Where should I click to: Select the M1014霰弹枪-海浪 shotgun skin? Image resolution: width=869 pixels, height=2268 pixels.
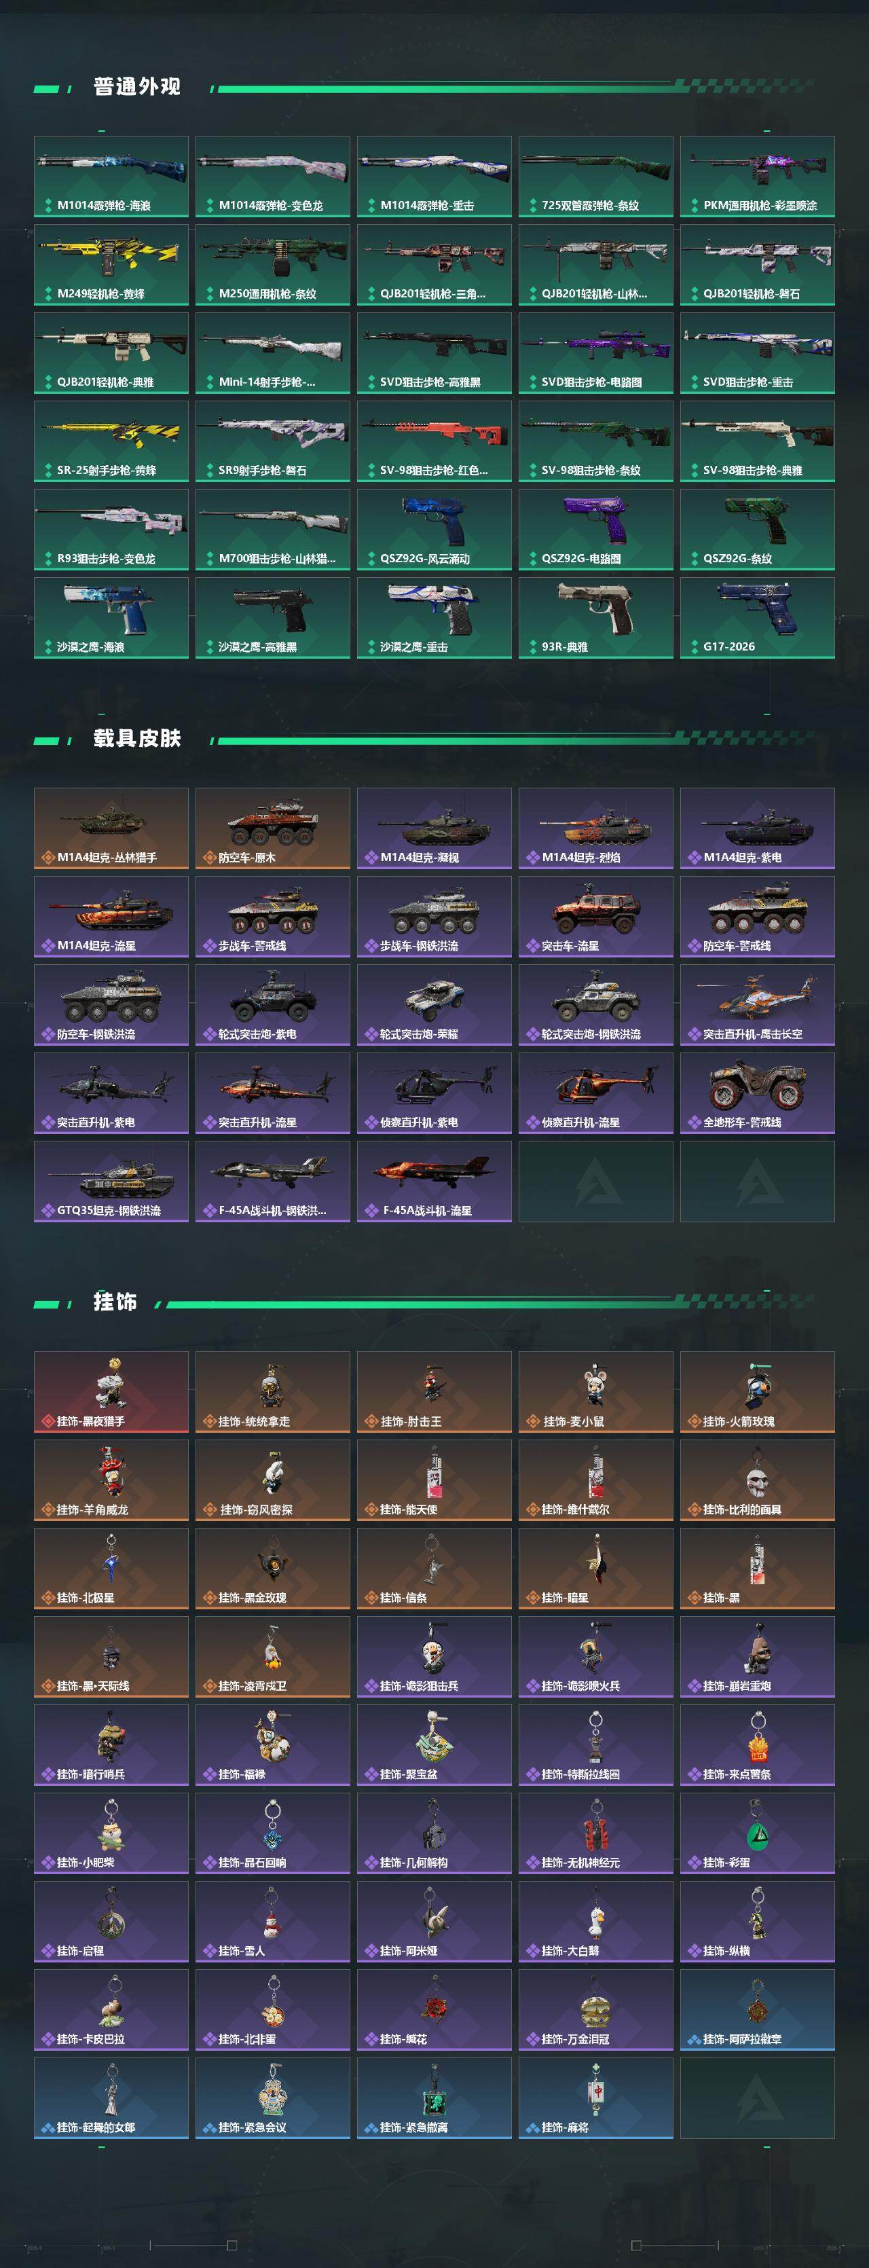[x=111, y=176]
